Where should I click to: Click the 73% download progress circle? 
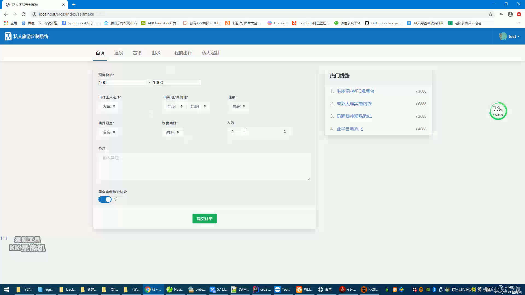tap(498, 111)
